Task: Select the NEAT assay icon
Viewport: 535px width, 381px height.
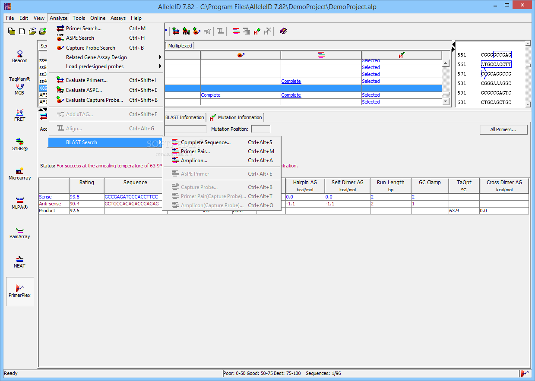Action: 19,262
